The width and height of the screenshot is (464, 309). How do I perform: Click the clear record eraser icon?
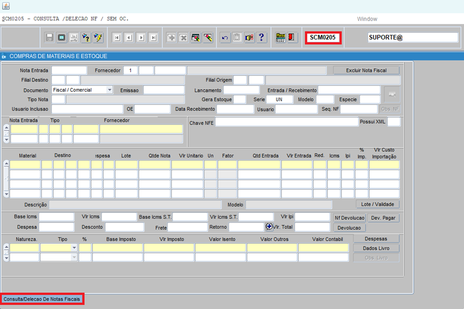click(x=208, y=37)
